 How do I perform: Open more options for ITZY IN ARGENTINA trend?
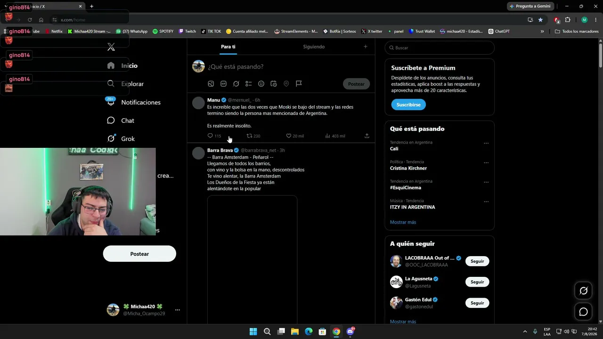coord(486,202)
